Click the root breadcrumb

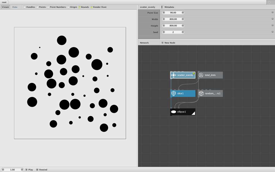click(x=4, y=2)
